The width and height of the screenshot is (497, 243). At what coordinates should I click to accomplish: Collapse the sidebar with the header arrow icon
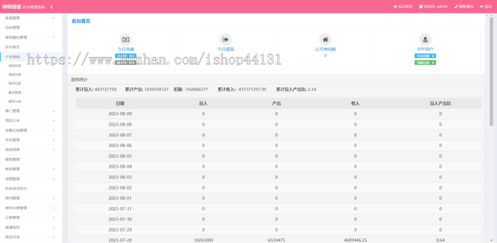(x=52, y=7)
